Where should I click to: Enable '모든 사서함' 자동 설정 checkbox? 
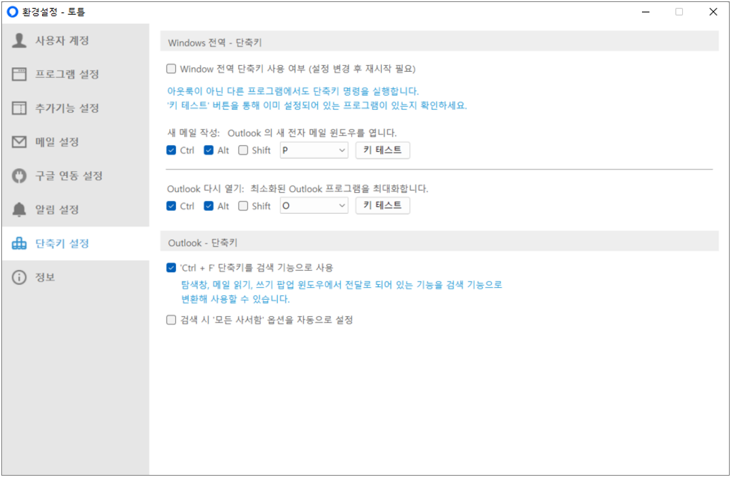click(171, 320)
